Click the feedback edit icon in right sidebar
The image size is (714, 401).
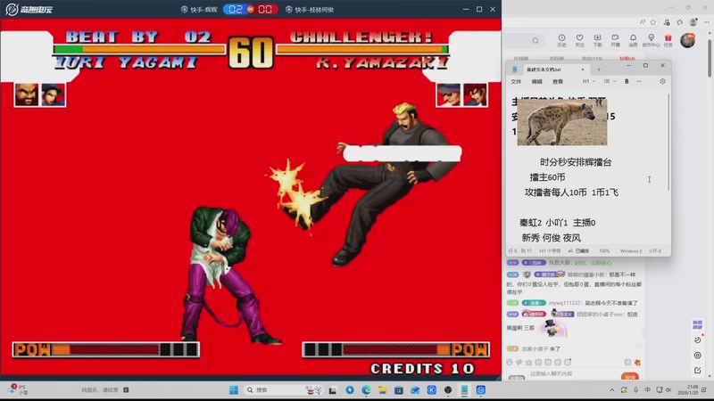[x=698, y=370]
